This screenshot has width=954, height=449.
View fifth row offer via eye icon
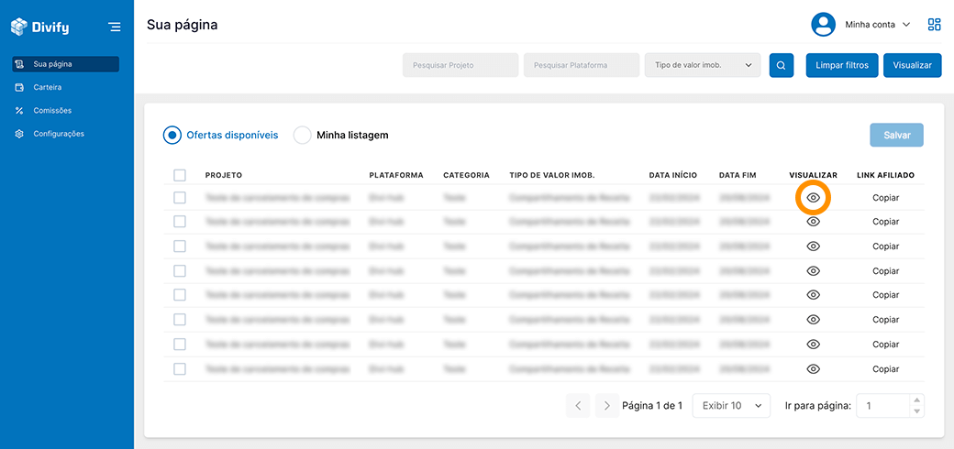814,295
